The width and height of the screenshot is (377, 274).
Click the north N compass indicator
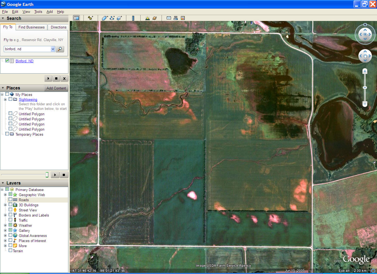[x=365, y=25]
